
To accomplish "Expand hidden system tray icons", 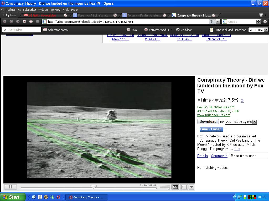I will (x=235, y=197).
